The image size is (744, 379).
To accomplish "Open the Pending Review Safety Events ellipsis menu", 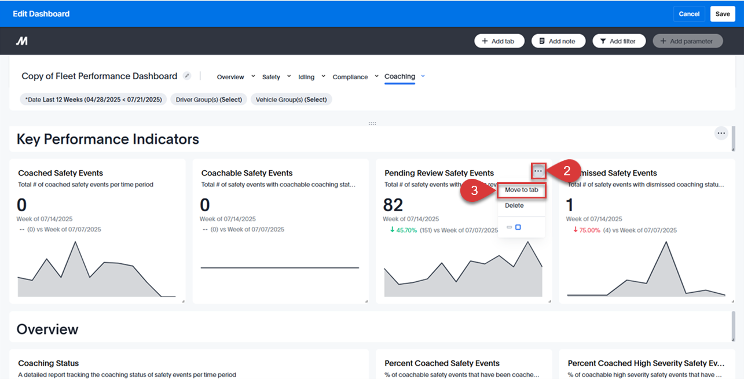I will click(x=537, y=171).
